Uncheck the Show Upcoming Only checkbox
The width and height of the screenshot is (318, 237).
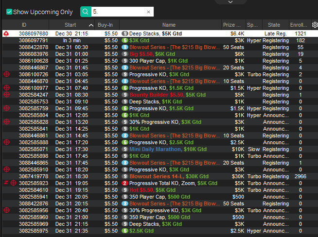[x=9, y=12]
